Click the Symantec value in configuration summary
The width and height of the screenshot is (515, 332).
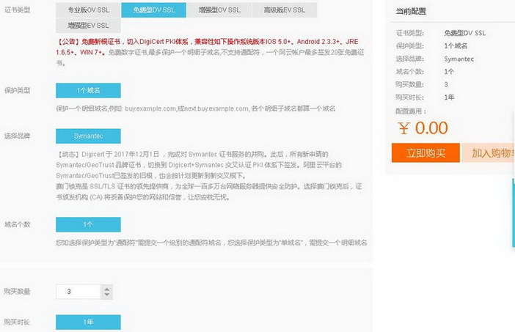pyautogui.click(x=459, y=59)
